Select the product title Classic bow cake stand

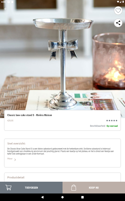click(30, 115)
